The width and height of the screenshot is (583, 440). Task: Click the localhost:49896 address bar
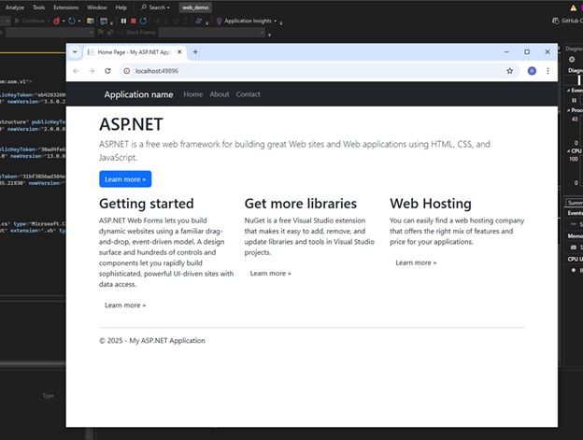point(320,71)
